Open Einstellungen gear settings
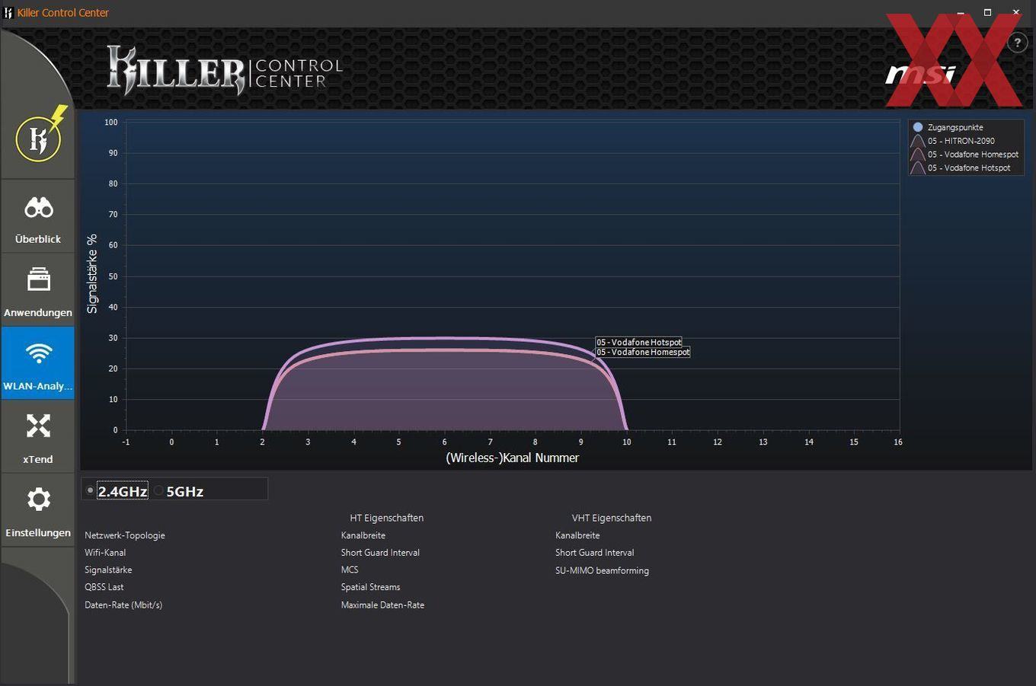The height and width of the screenshot is (686, 1036). tap(38, 510)
